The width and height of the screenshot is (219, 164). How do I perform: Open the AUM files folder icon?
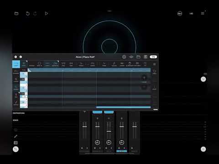tap(16, 14)
